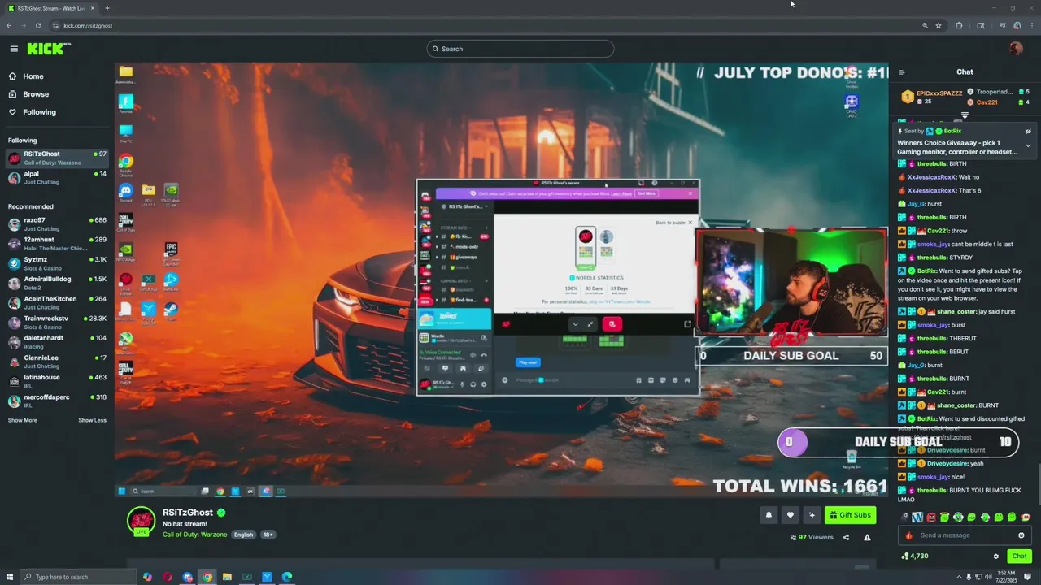
Task: Expand the pinned BotRix message chevron
Action: [1028, 146]
